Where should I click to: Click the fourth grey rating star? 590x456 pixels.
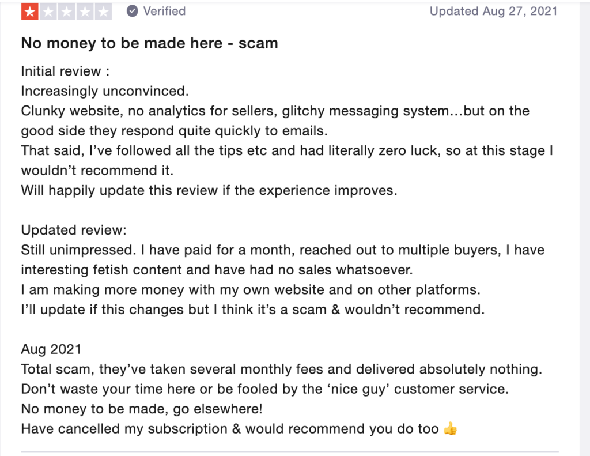point(85,12)
